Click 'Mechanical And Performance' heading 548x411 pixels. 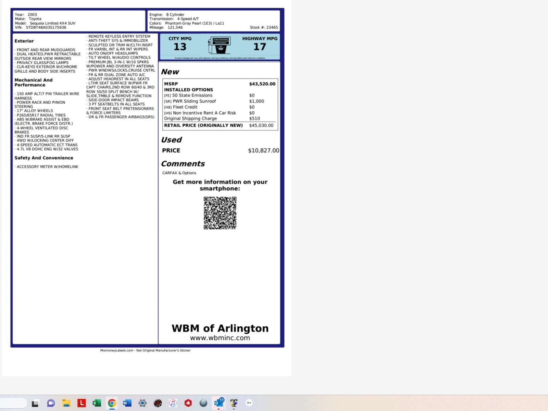click(34, 83)
